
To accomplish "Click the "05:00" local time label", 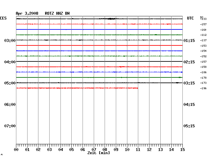I will (10, 83).
